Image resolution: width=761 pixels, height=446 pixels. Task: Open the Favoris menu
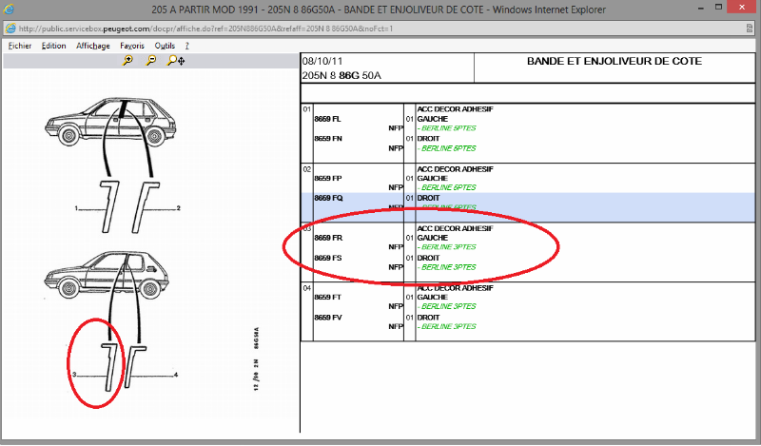pyautogui.click(x=132, y=46)
